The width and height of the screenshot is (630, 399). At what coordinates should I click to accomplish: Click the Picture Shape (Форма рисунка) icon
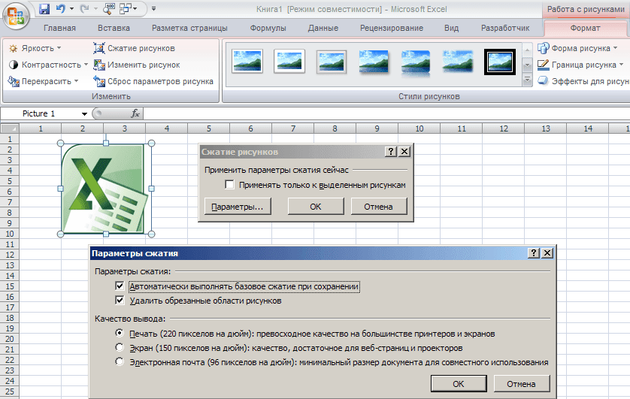coord(544,48)
